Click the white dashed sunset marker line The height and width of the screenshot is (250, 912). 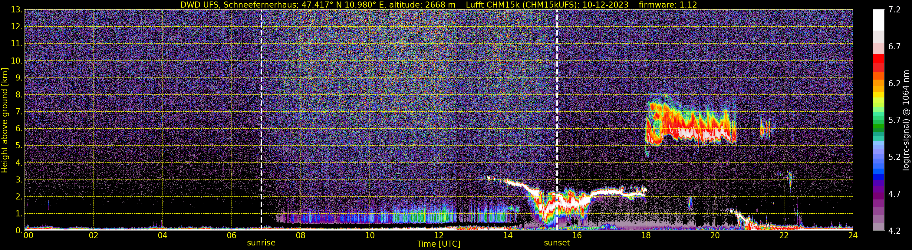pyautogui.click(x=557, y=120)
